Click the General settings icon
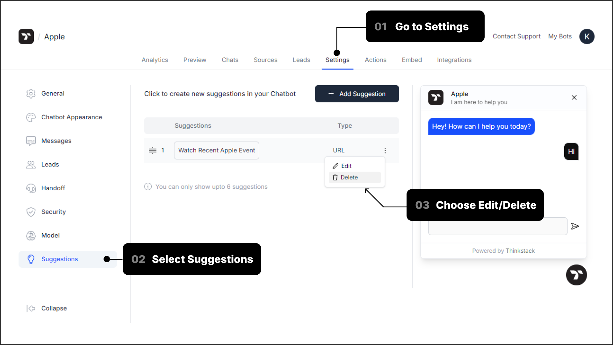The width and height of the screenshot is (613, 345). (x=31, y=93)
